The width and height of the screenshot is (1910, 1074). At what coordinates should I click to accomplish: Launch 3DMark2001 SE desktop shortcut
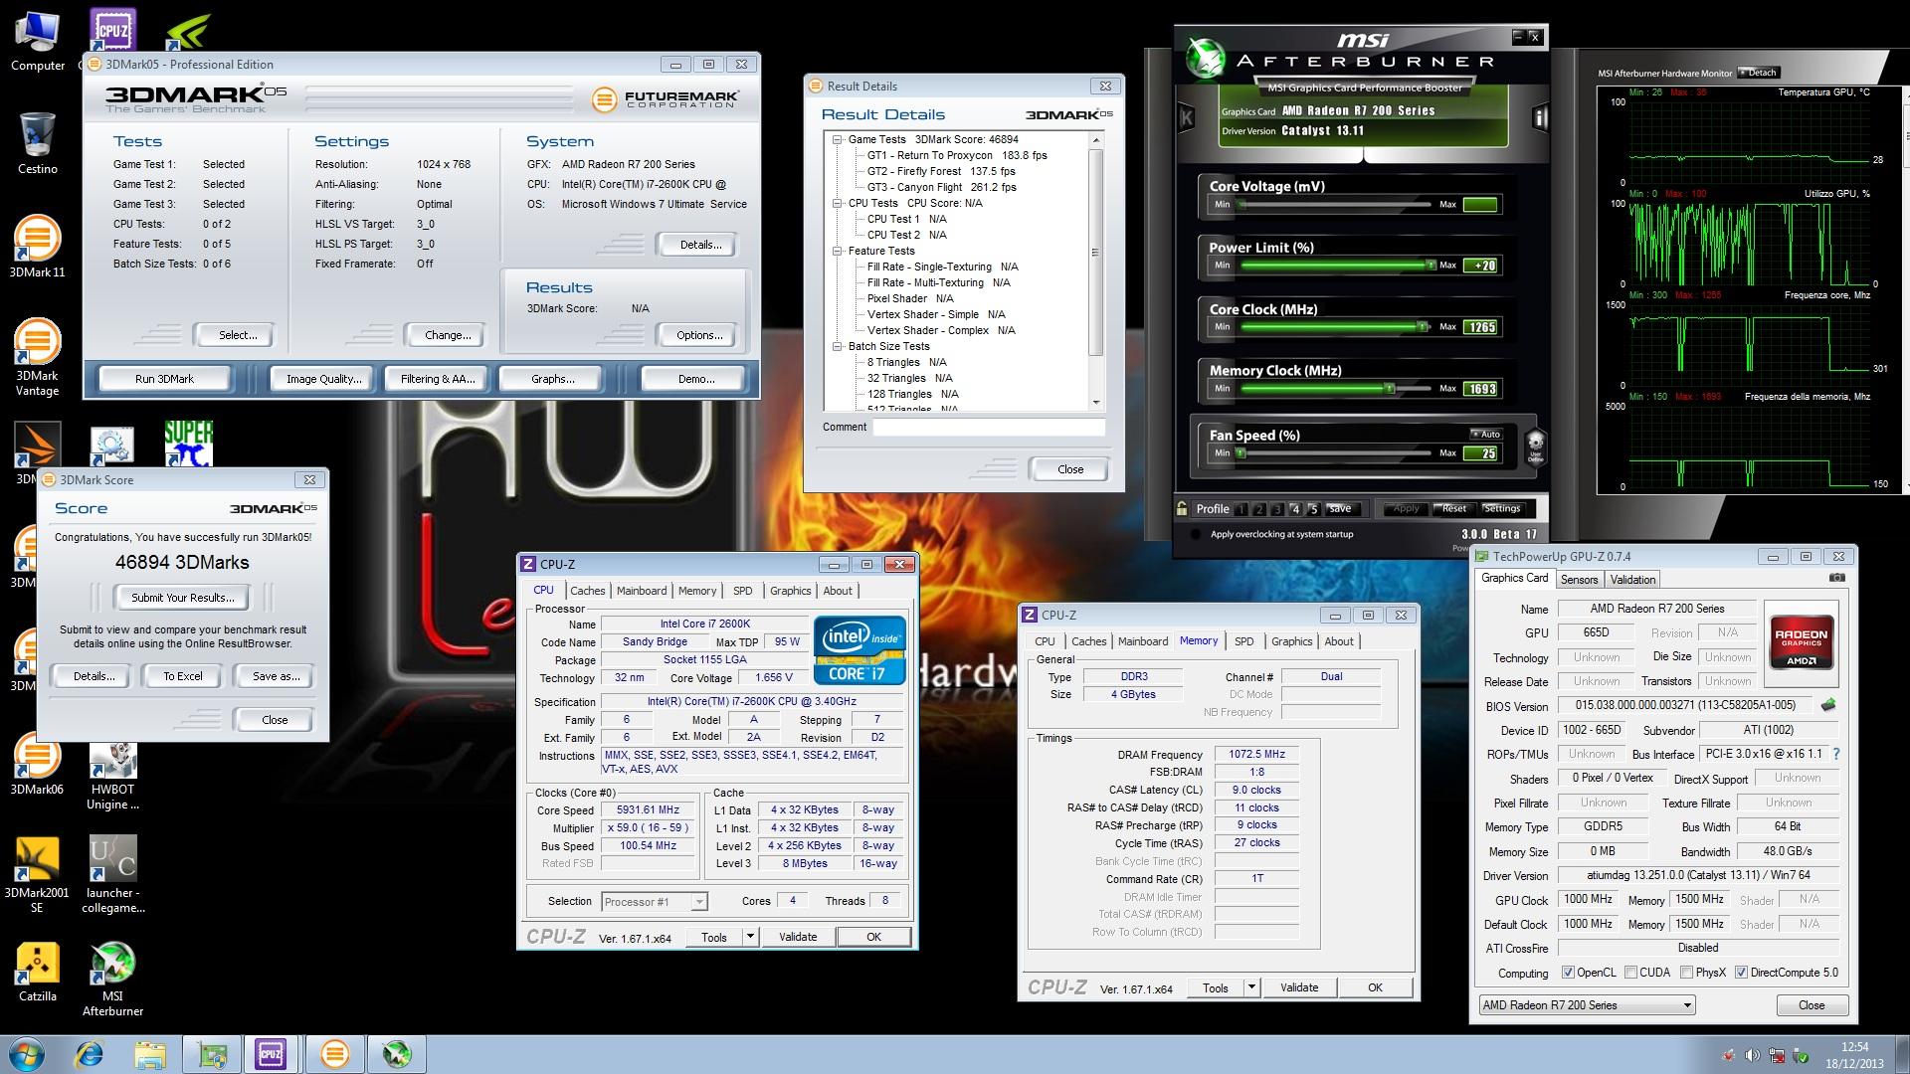tap(37, 875)
